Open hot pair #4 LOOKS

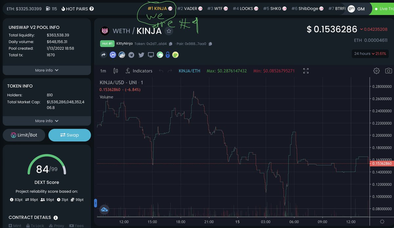click(246, 9)
